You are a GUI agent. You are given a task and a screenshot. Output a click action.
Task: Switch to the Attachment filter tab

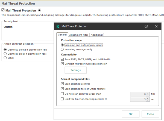[78, 35]
